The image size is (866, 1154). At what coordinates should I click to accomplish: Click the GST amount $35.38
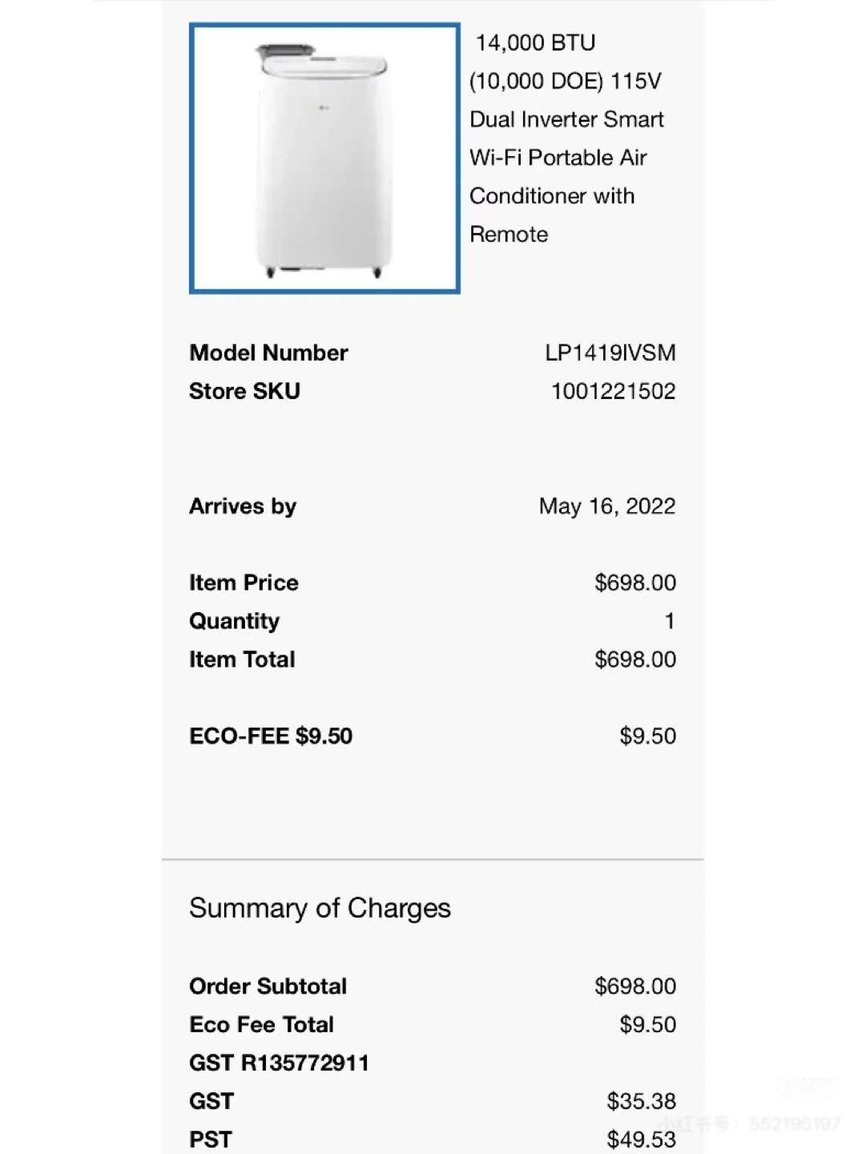[x=641, y=1101]
